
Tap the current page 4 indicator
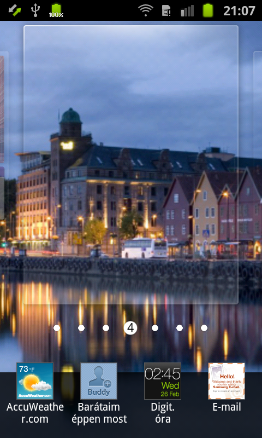pyautogui.click(x=130, y=327)
